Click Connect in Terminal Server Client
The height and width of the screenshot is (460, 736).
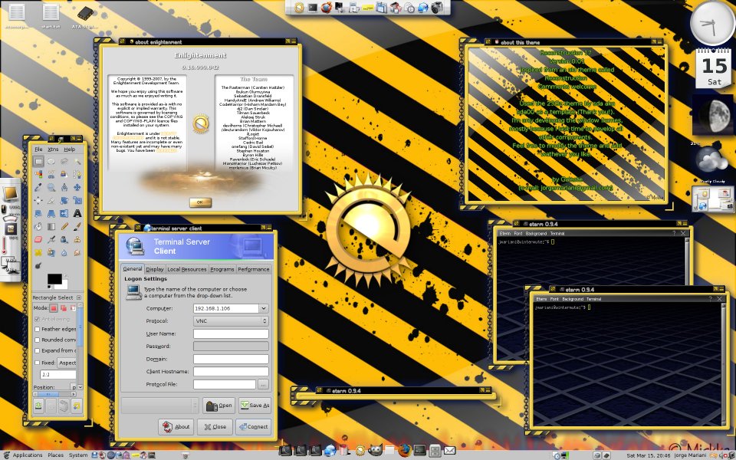coord(254,427)
